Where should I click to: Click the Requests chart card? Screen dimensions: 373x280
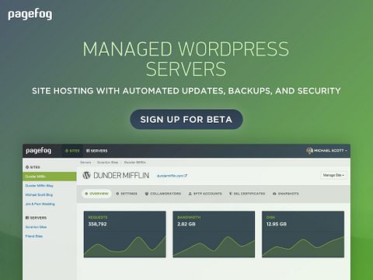tap(125, 234)
